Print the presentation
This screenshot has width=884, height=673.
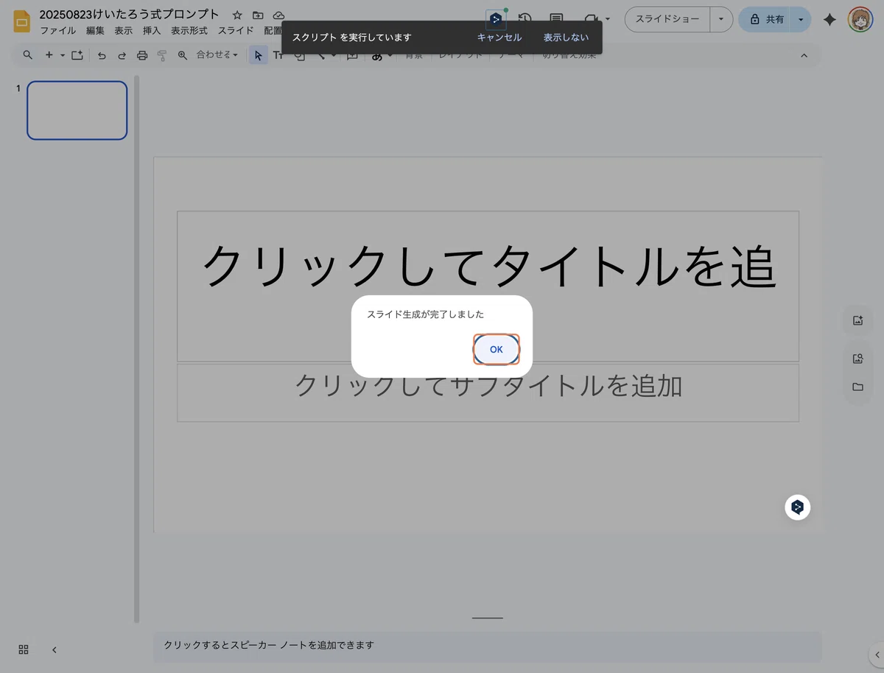[142, 55]
